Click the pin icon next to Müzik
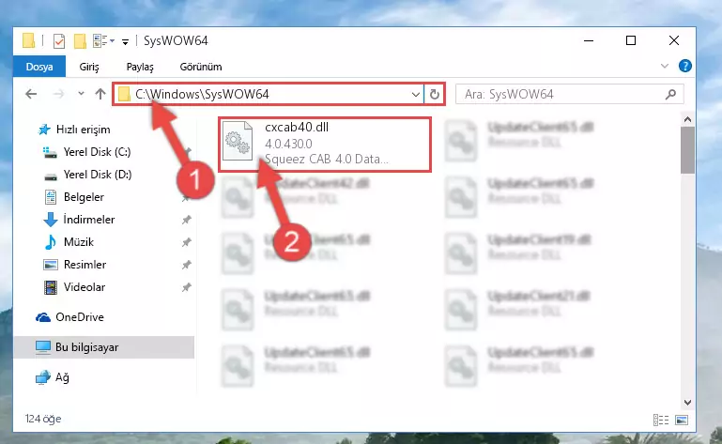Screen dimensions: 722x444 (x=186, y=242)
